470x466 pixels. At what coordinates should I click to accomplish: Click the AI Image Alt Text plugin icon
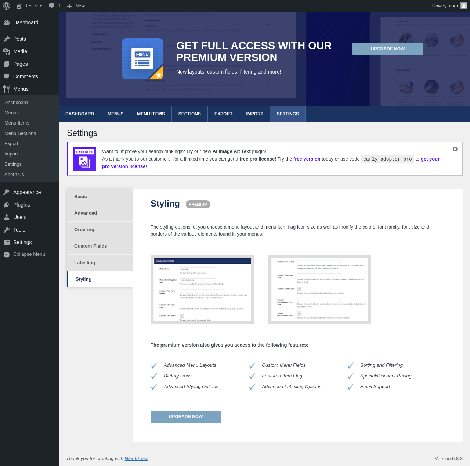84,159
